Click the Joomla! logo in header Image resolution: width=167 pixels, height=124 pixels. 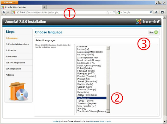[x=148, y=21]
